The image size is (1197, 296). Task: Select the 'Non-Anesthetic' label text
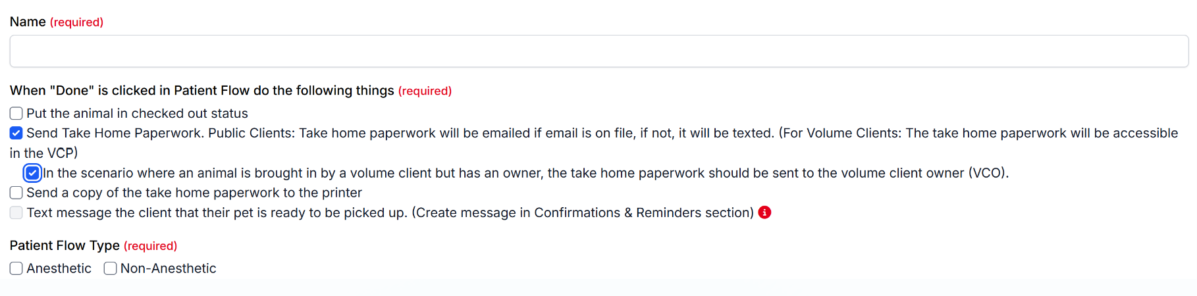[x=168, y=268]
